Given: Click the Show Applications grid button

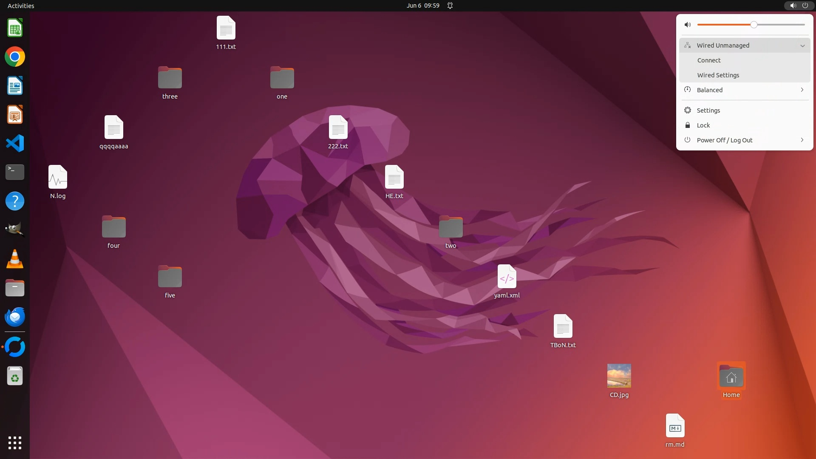Looking at the screenshot, I should point(15,442).
